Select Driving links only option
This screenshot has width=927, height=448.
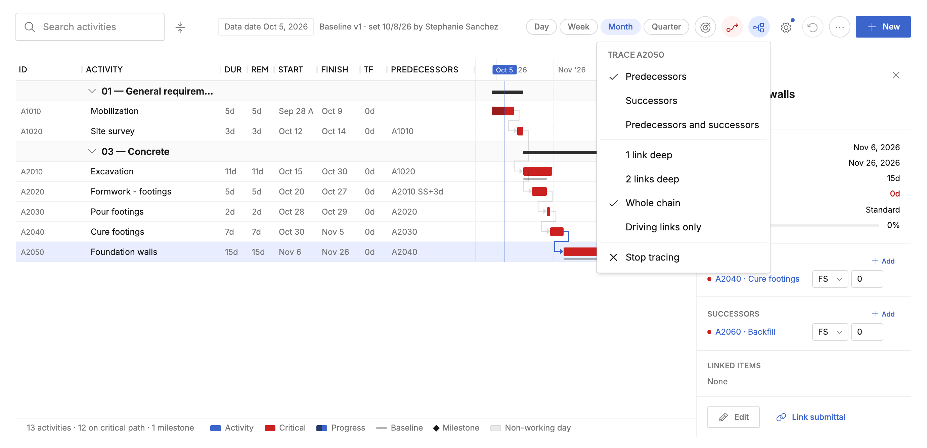tap(683, 227)
